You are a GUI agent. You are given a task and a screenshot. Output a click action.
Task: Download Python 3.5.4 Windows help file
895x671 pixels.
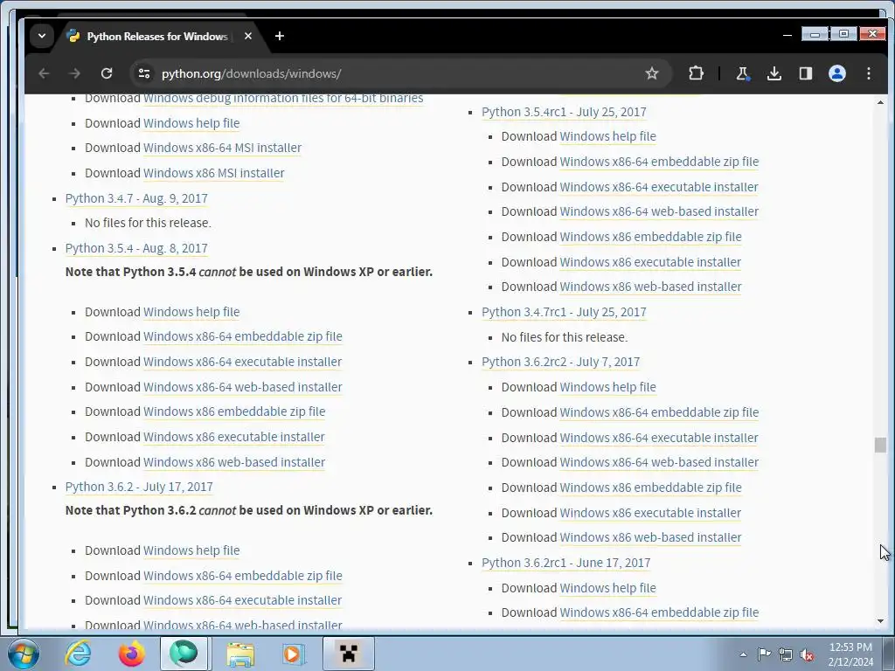(x=191, y=312)
